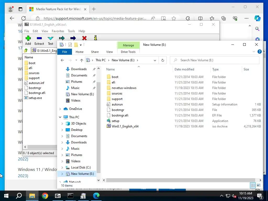Open 7-Zip File menu
The image size is (268, 201).
point(27,31)
